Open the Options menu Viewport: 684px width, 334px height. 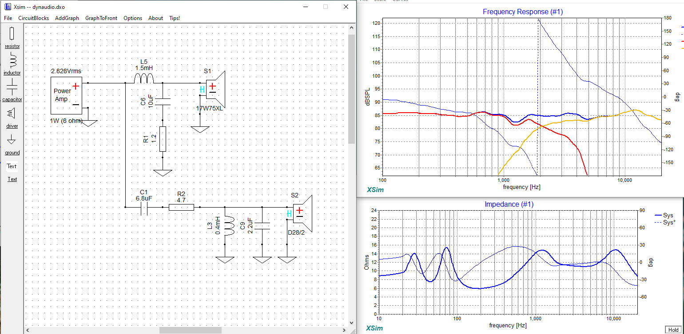click(x=133, y=18)
